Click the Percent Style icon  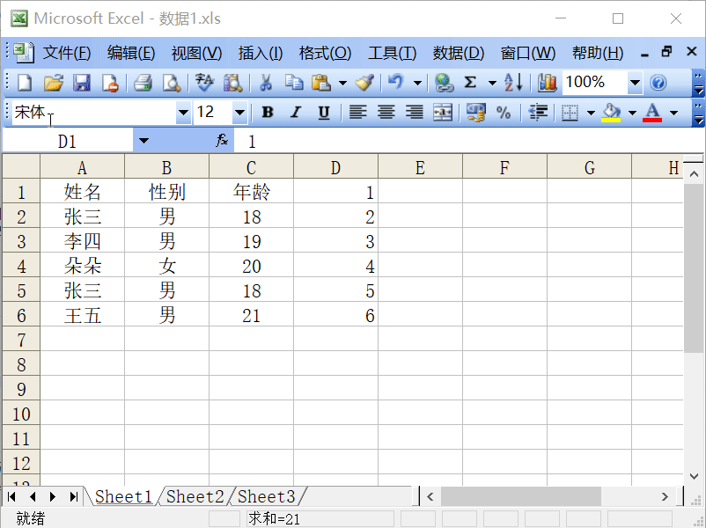(x=504, y=113)
